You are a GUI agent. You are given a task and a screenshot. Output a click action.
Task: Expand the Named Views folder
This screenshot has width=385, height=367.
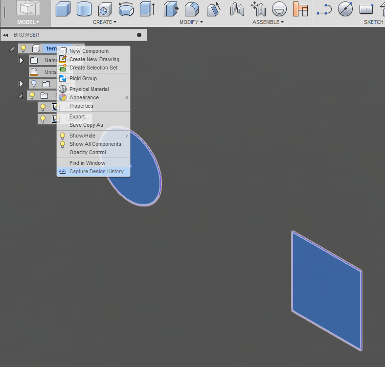[x=21, y=60]
